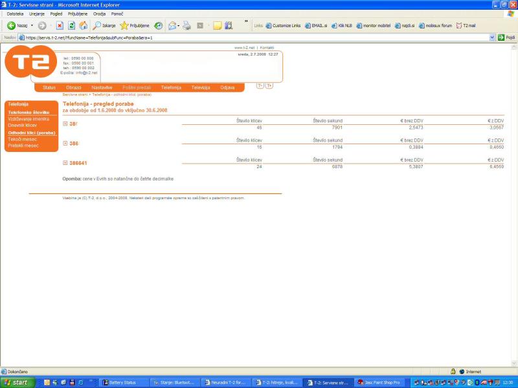Open Favorites (Priljubljene) star in toolbar
Viewport: 518px width, 388px height.
[x=124, y=26]
